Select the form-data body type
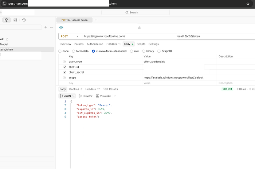Viewport: 255px width, 169px height. coord(74,51)
